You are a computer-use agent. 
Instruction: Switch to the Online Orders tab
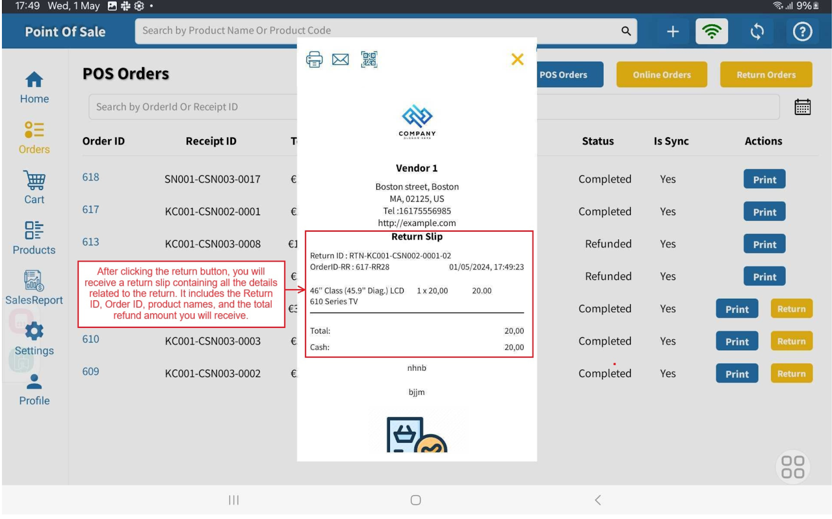[661, 75]
